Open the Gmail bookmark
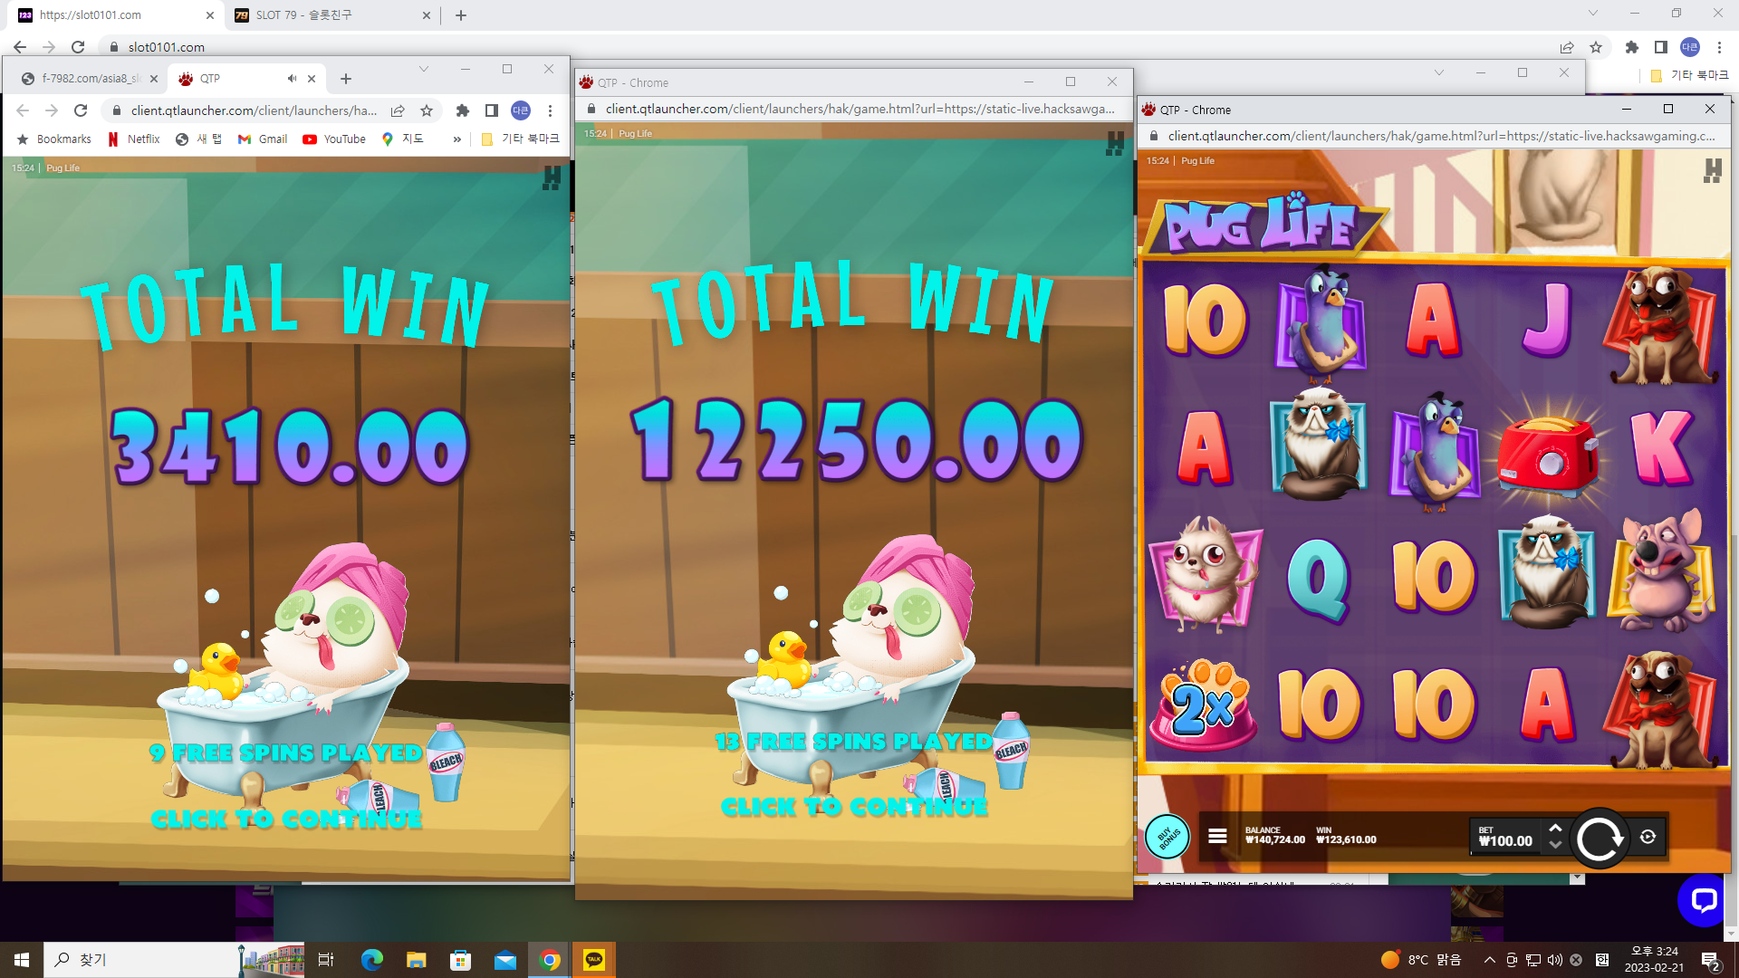The width and height of the screenshot is (1739, 978). [263, 139]
